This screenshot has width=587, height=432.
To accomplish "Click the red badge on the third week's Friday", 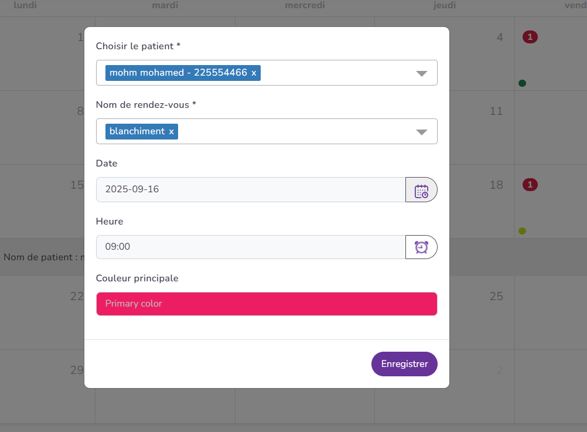I will coord(530,185).
